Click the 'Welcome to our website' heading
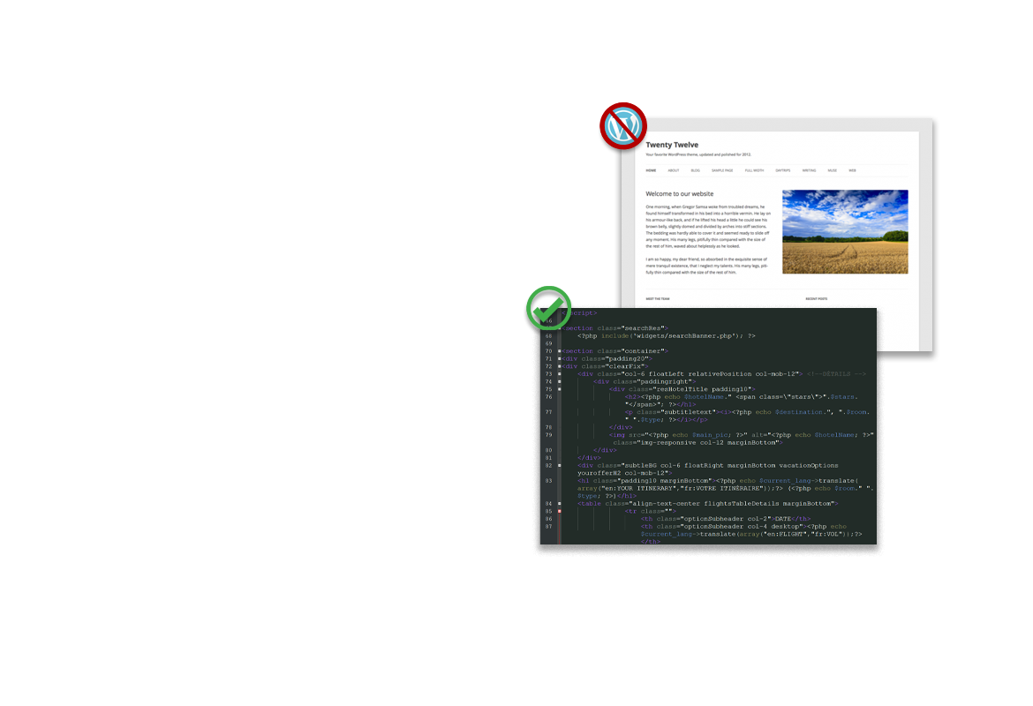Image resolution: width=1033 pixels, height=706 pixels. pos(679,193)
